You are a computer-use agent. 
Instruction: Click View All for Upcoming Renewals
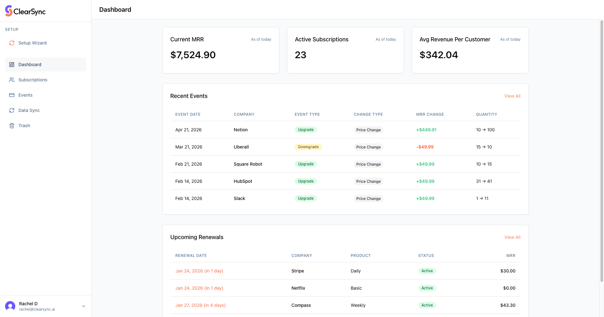pyautogui.click(x=512, y=237)
